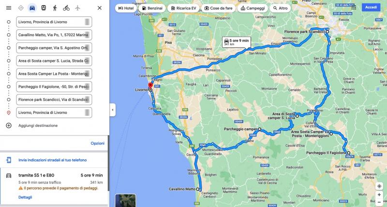This screenshot has height=207, width=387.
Task: Click the my location target button
Action: [x=379, y=186]
